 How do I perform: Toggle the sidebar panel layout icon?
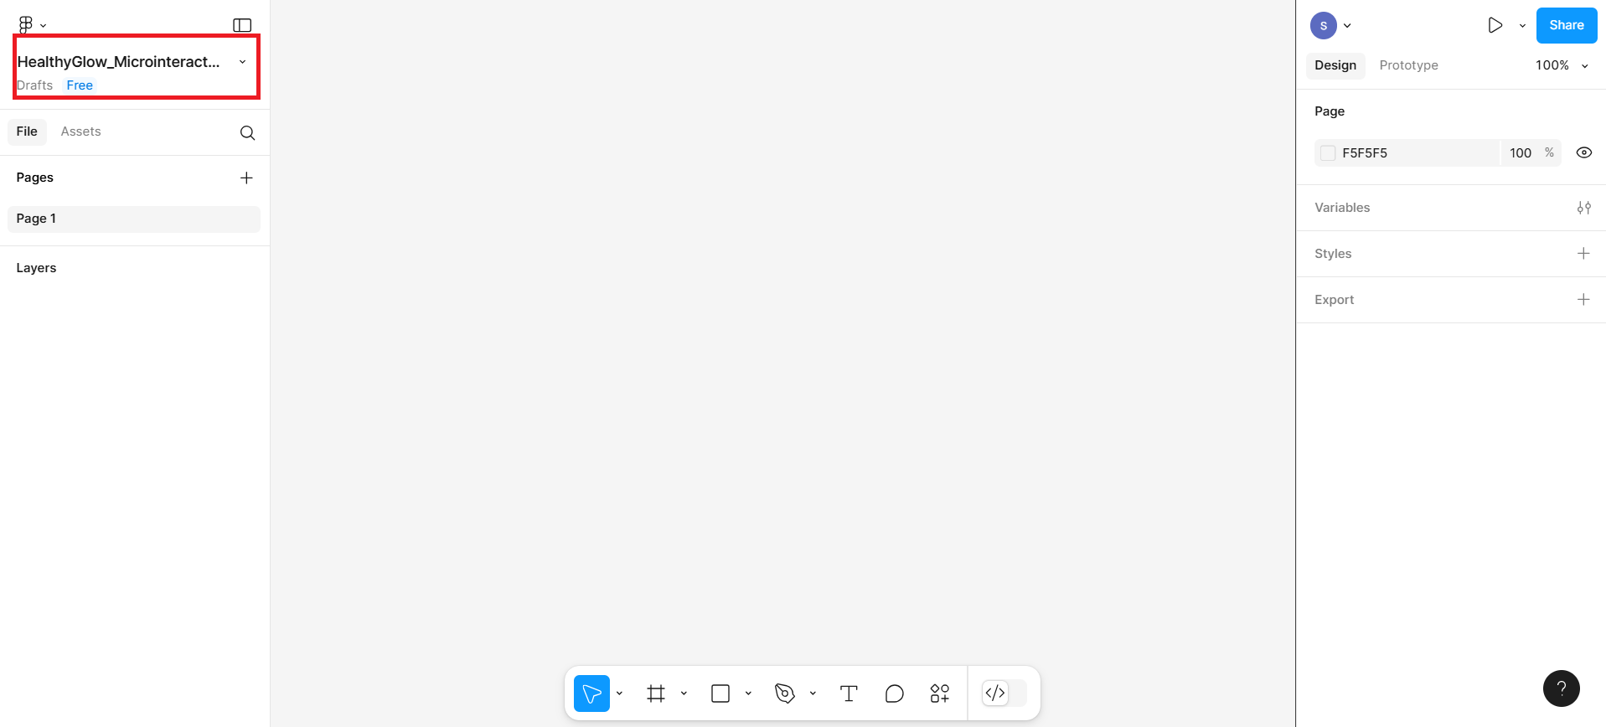242,25
